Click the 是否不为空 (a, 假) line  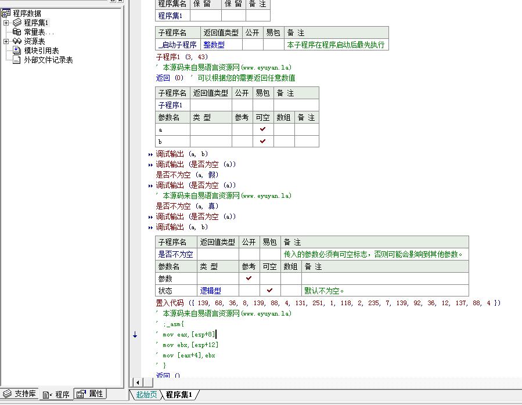pos(187,175)
